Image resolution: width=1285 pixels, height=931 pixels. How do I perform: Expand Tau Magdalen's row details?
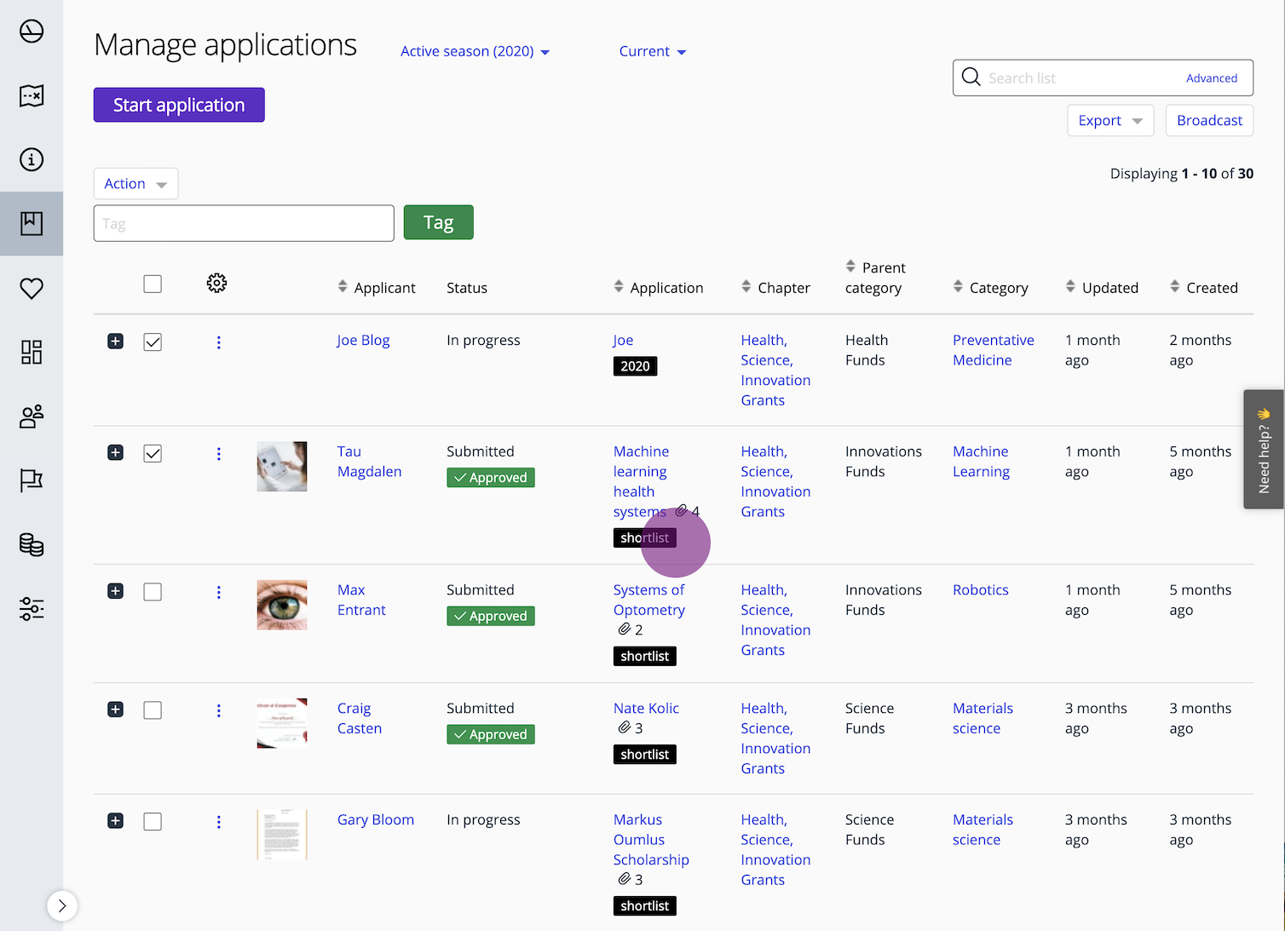[115, 452]
